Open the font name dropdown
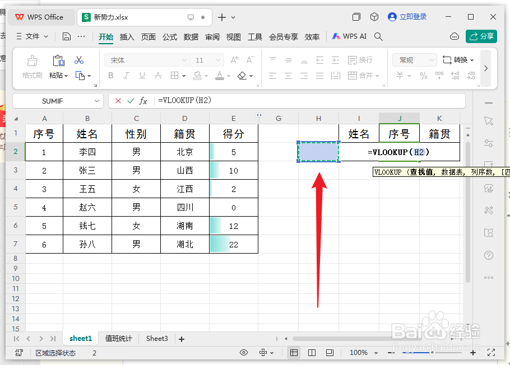Screen dimensions: 510x365 click(x=185, y=59)
